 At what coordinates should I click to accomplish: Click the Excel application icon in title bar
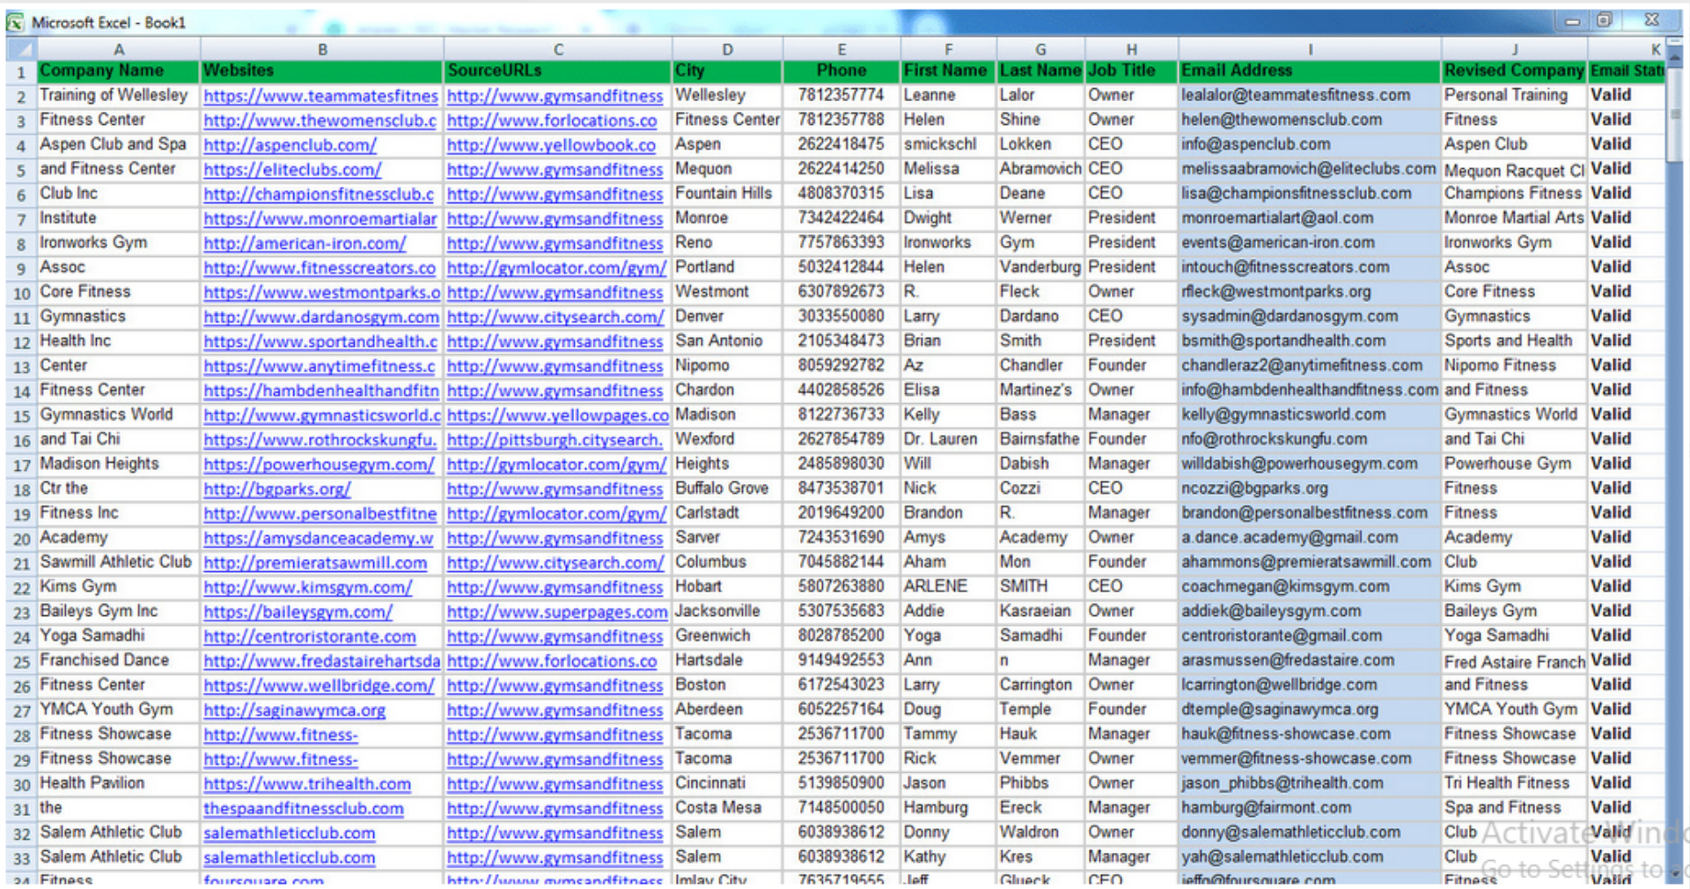coord(14,19)
